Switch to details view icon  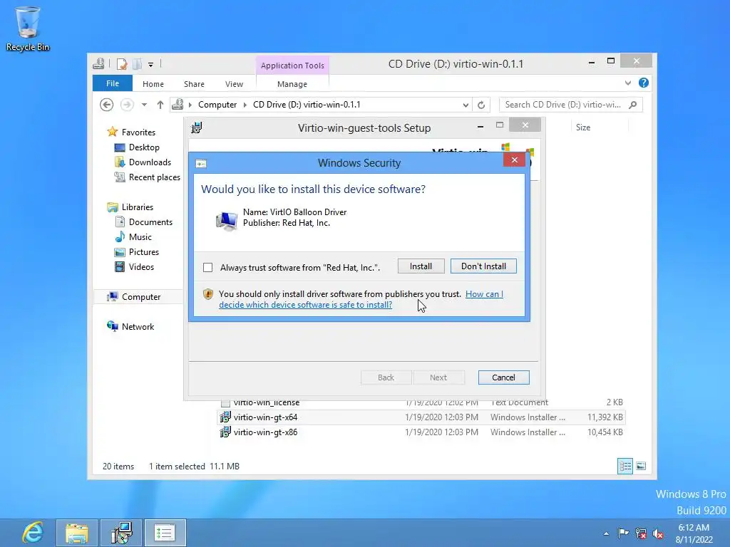click(625, 466)
